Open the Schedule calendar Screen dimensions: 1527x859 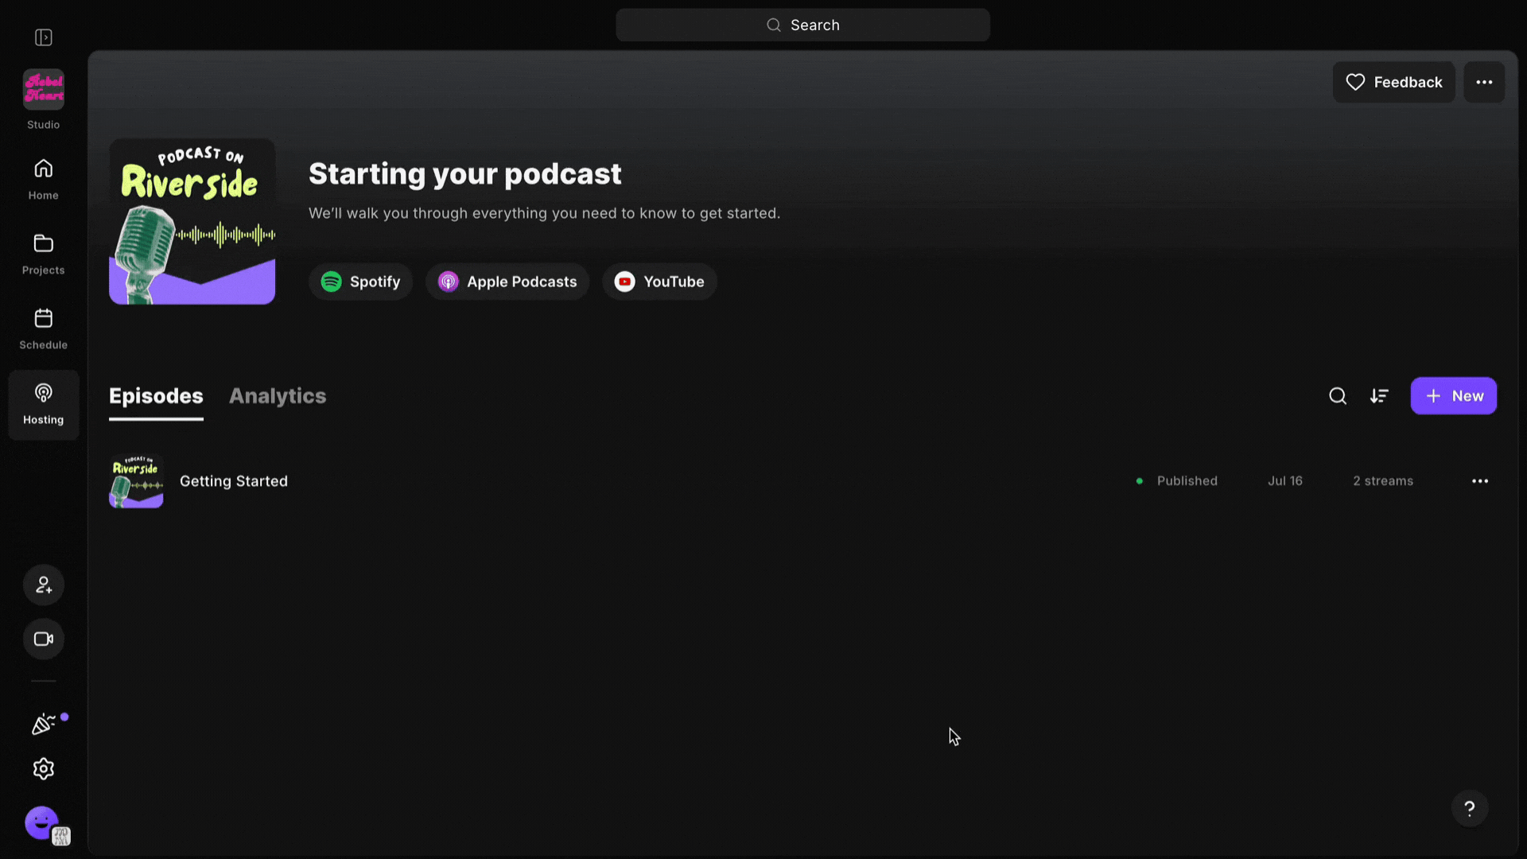[x=44, y=329]
